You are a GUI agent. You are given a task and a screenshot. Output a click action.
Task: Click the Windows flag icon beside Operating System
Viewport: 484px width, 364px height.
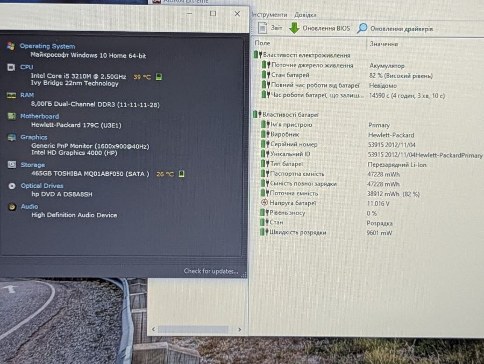(x=11, y=46)
